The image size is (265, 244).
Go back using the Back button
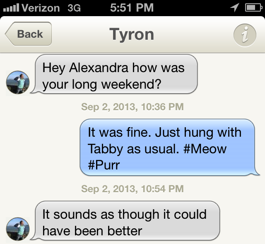pyautogui.click(x=29, y=34)
